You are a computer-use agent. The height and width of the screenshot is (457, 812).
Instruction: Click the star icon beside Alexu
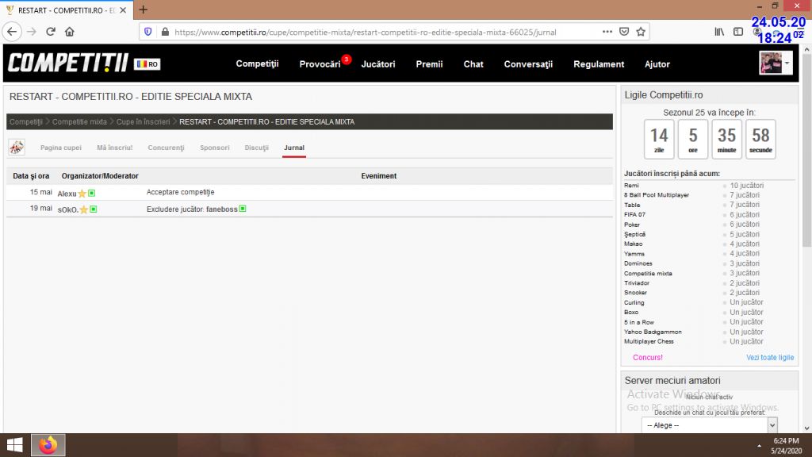coord(82,193)
